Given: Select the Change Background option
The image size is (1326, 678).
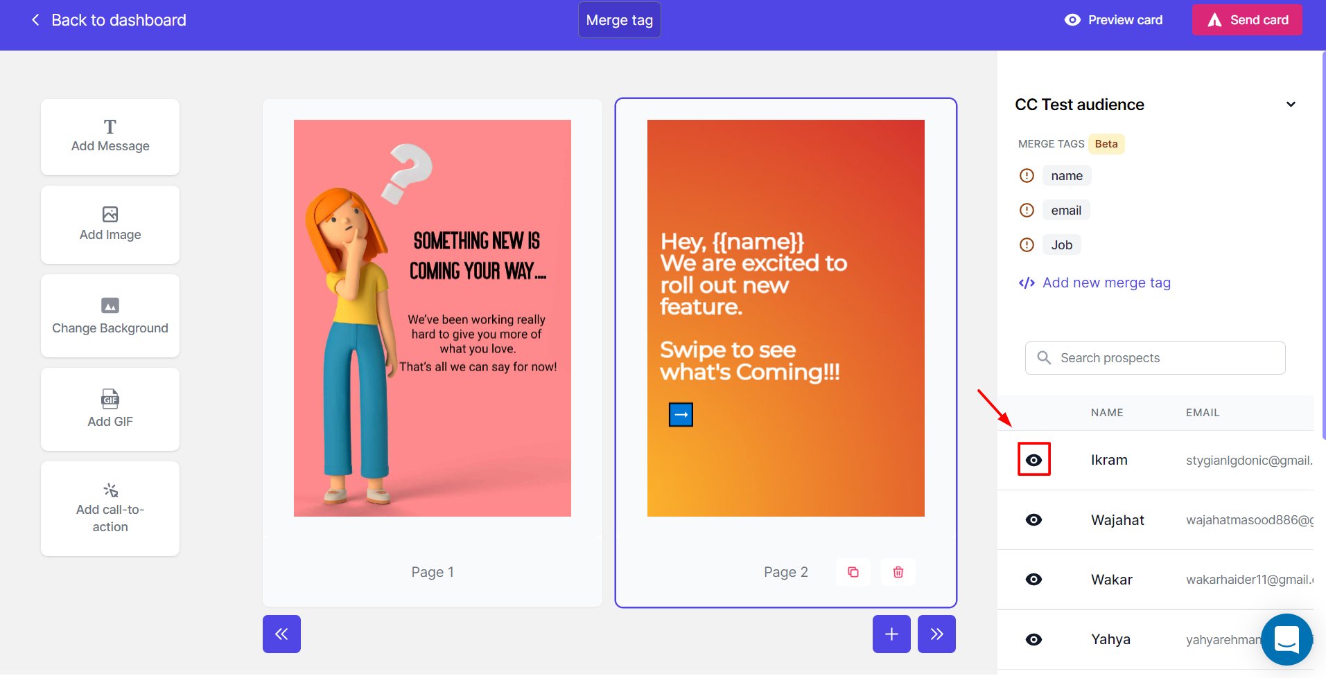Looking at the screenshot, I should click(x=110, y=316).
